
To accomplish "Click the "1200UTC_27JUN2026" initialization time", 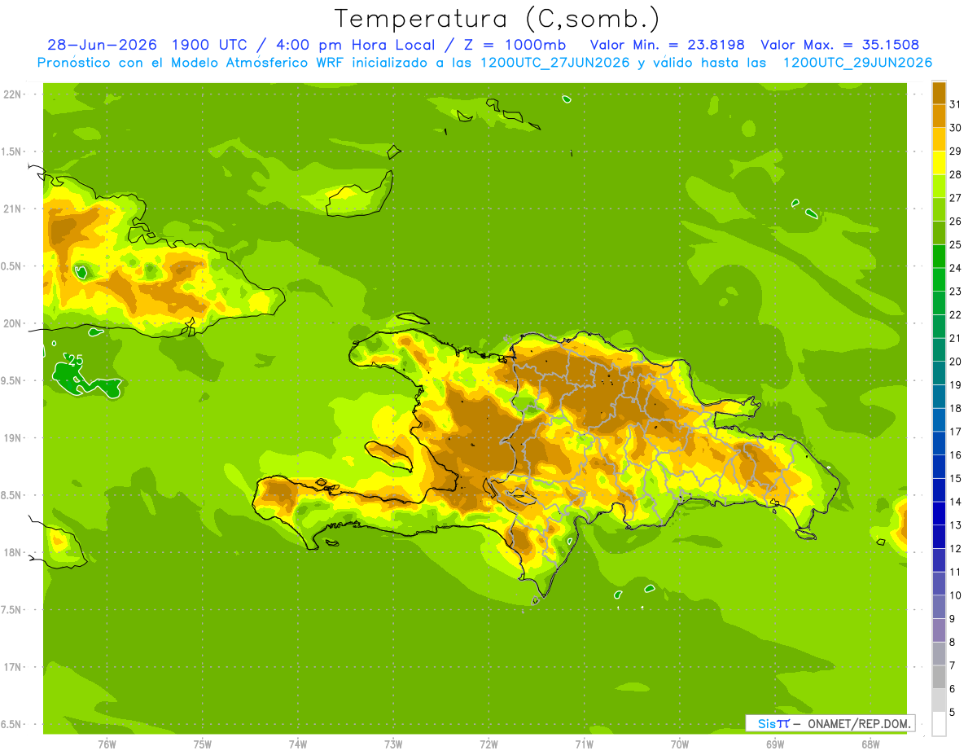I will [x=555, y=63].
